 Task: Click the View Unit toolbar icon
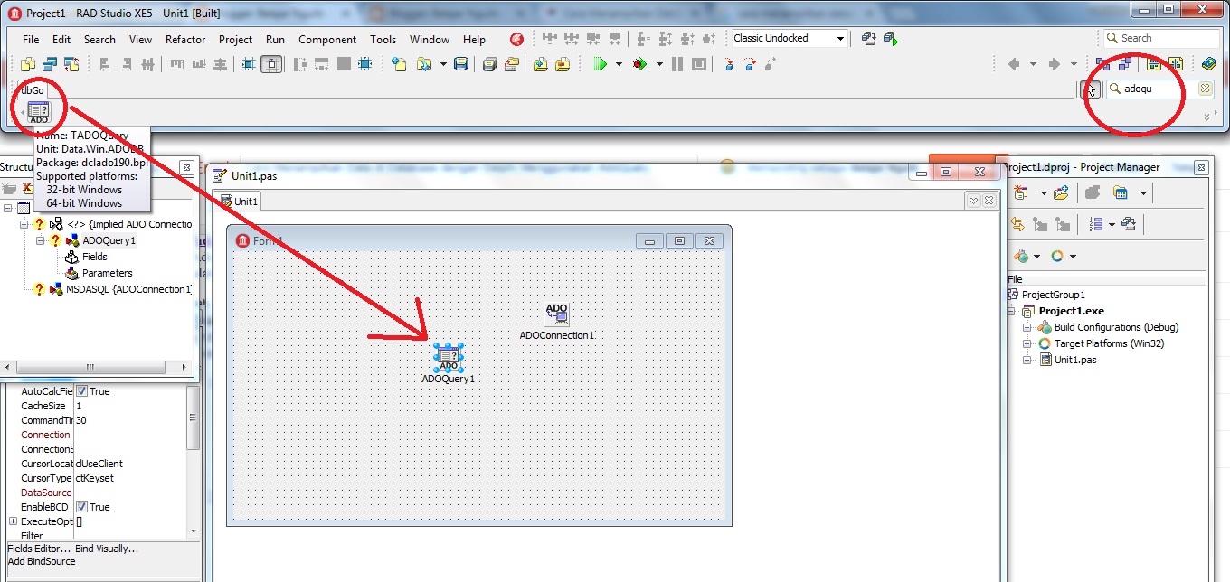click(28, 64)
